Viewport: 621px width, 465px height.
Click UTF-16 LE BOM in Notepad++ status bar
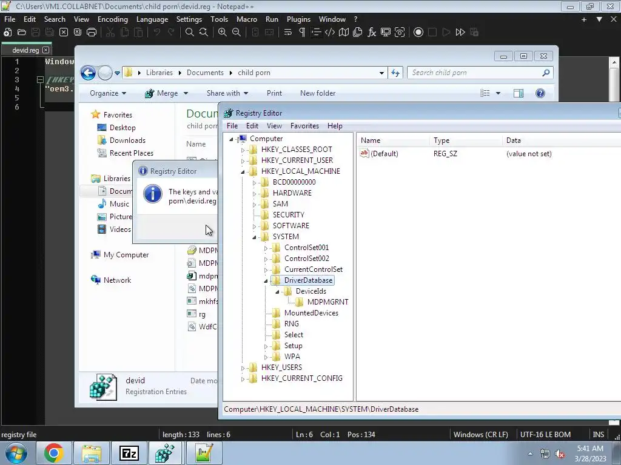pyautogui.click(x=545, y=435)
